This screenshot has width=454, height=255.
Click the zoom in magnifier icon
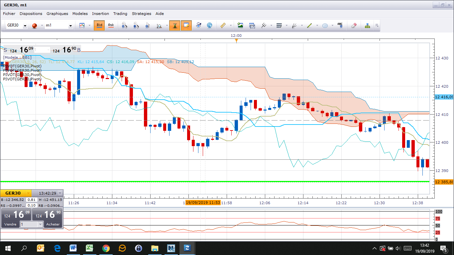tap(124, 26)
